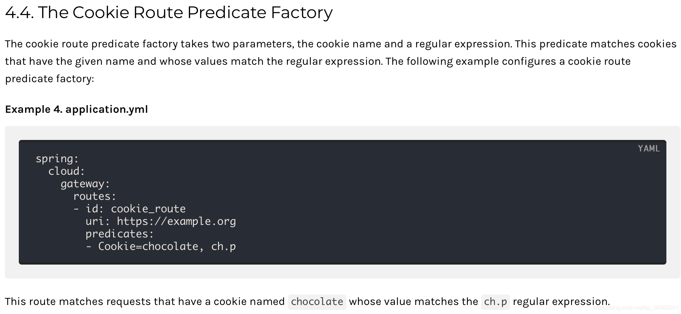The image size is (681, 314).
Task: Click the 'predicates:' line in the code
Action: coord(120,234)
